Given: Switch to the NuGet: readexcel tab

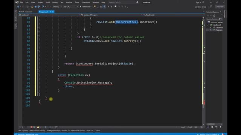Looking at the screenshot, I should click(x=26, y=12).
